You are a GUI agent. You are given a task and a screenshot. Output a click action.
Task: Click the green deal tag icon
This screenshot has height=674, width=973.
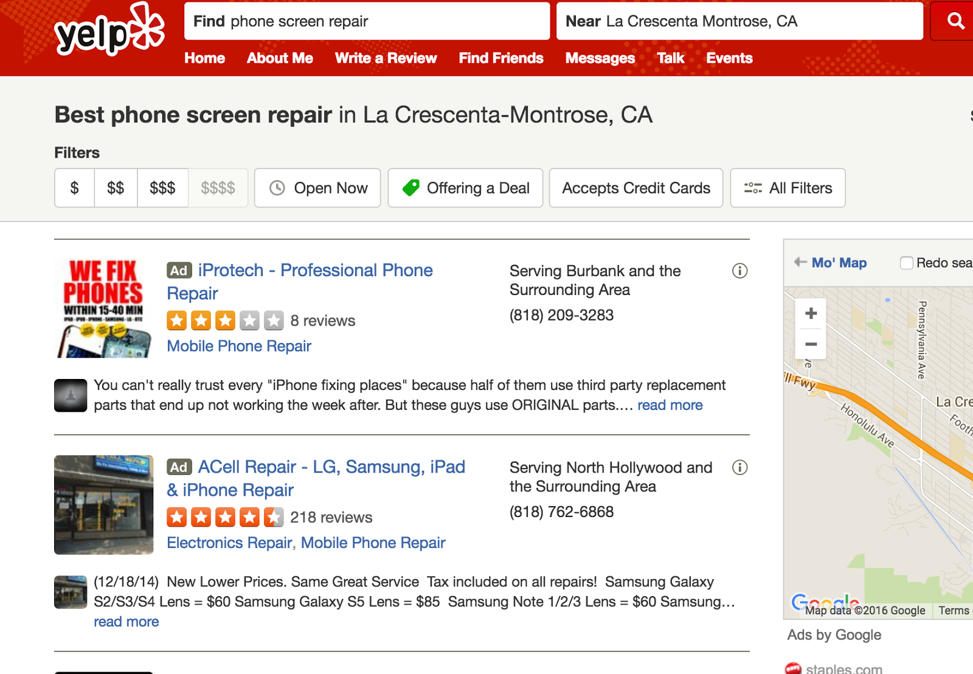click(x=411, y=188)
